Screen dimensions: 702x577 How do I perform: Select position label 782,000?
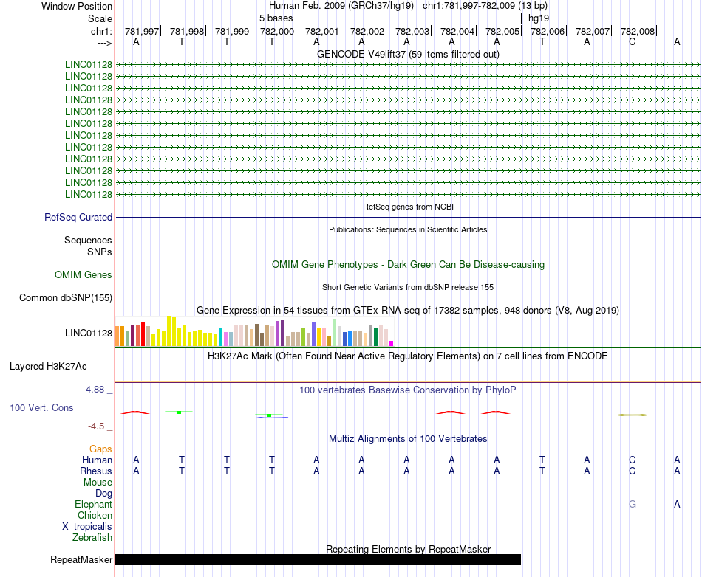(277, 31)
